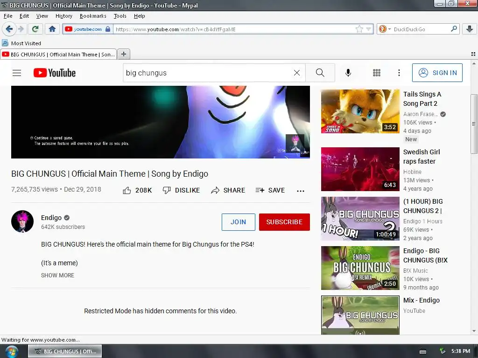
Task: Open the Most Visited bookmarks folder
Action: [21, 43]
